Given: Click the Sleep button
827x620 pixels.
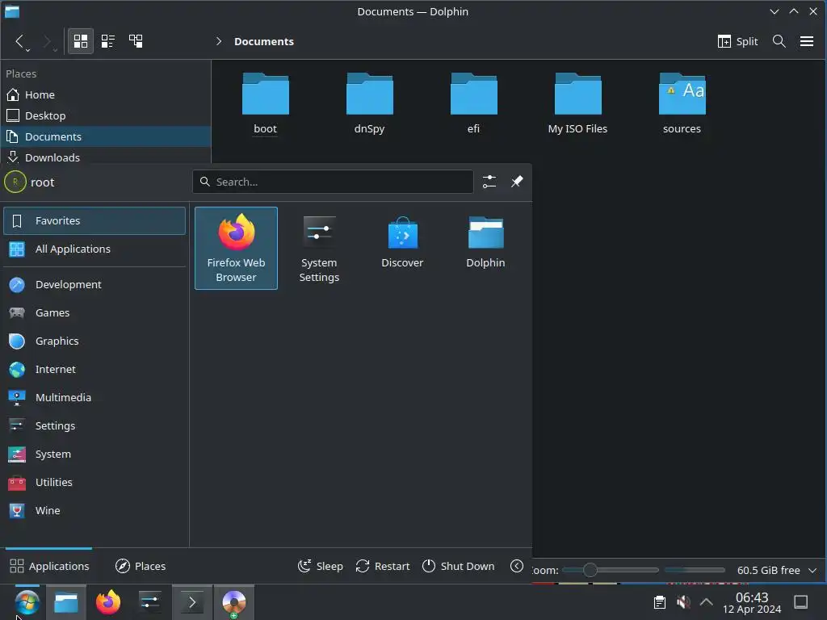Looking at the screenshot, I should click(x=320, y=566).
